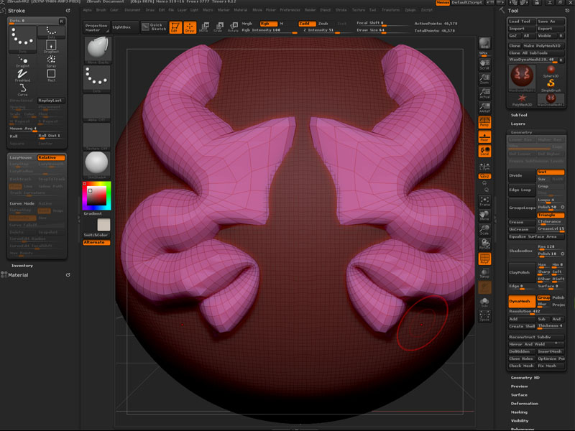
Task: Expand the Deformation section
Action: [x=525, y=404]
